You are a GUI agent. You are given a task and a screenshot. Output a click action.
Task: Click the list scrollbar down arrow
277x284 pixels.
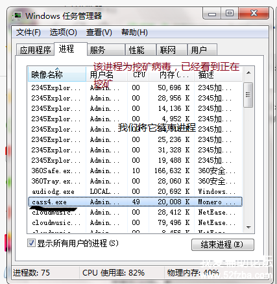pos(248,227)
